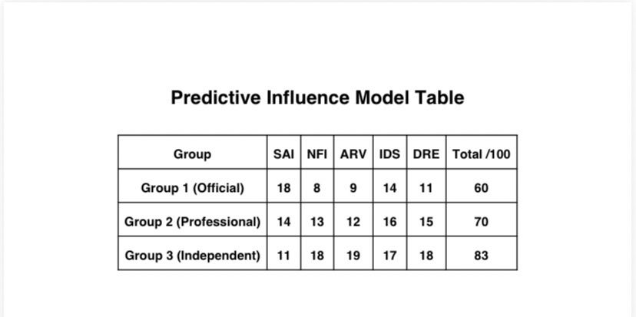The height and width of the screenshot is (317, 636).
Task: Click the IDS column header
Action: pos(389,154)
